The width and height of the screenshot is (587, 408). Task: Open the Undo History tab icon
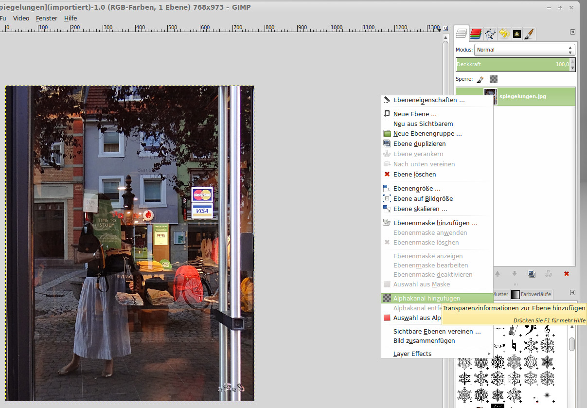503,34
